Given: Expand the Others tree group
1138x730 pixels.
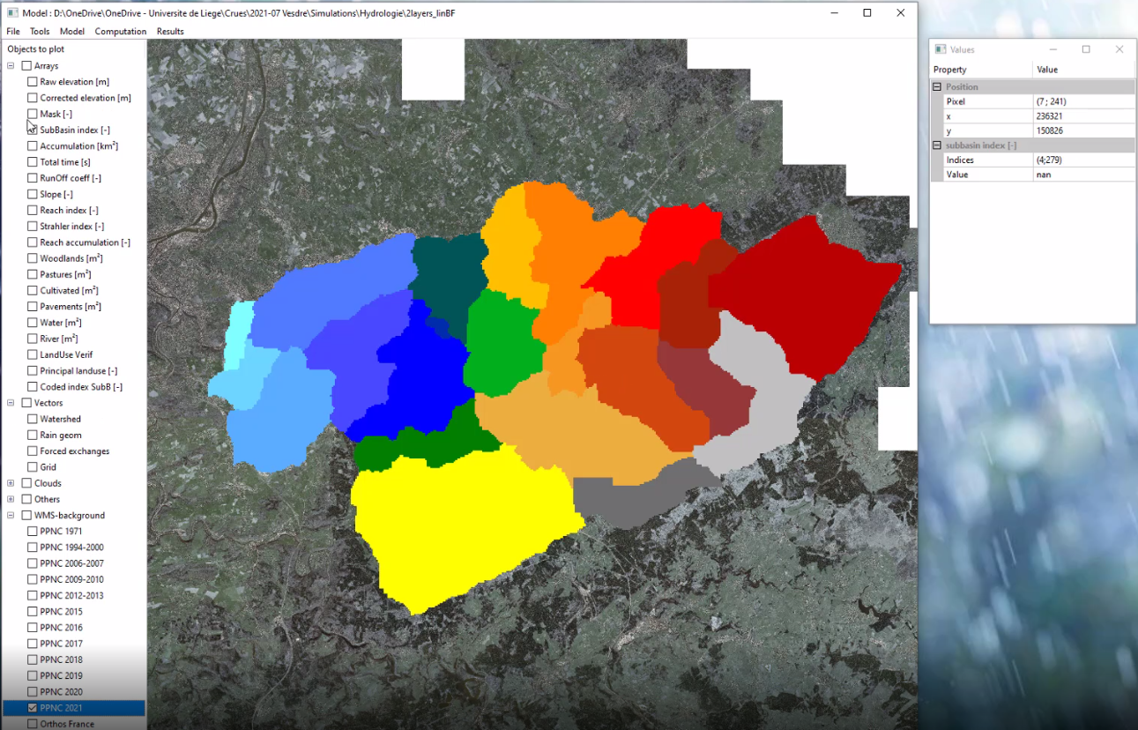Looking at the screenshot, I should pyautogui.click(x=11, y=500).
